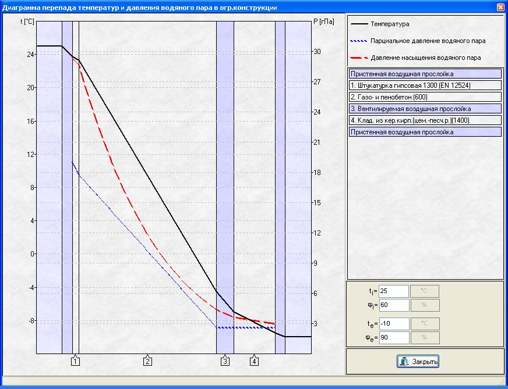Click the 24 tick on temperature axis

[31, 54]
